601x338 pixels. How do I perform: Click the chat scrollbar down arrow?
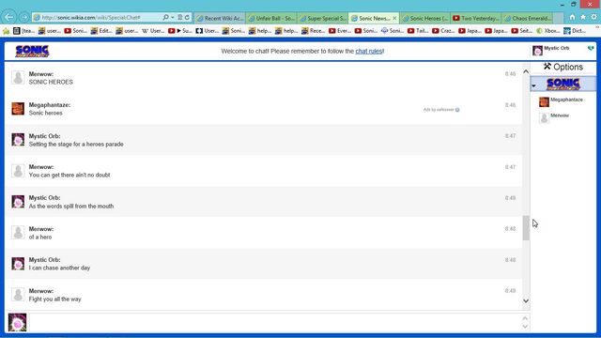point(526,300)
